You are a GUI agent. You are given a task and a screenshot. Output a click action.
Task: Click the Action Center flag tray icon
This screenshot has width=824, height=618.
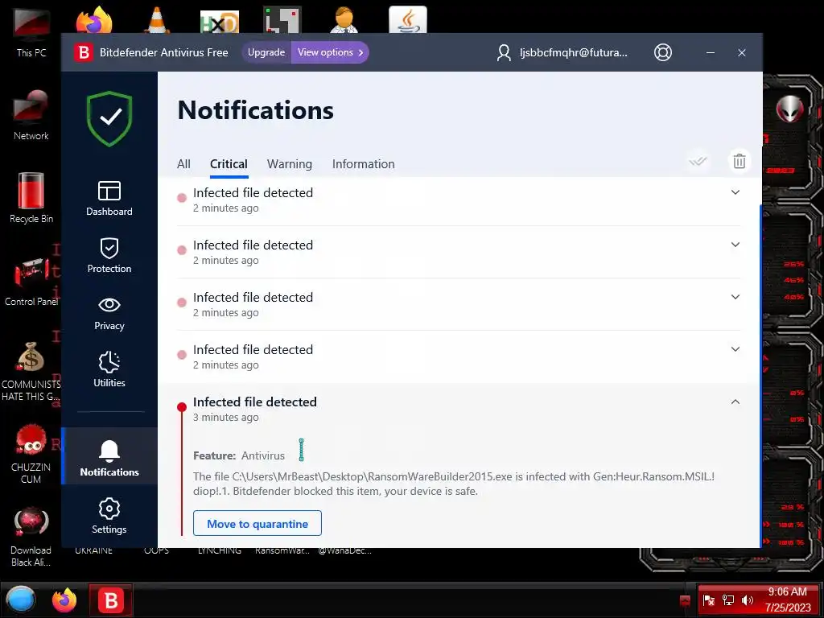tap(708, 600)
